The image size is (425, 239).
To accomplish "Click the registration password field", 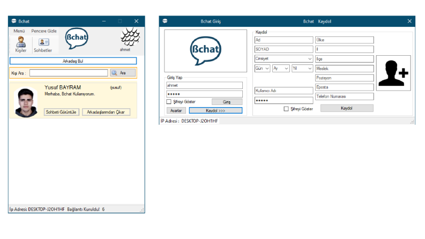I will click(284, 100).
